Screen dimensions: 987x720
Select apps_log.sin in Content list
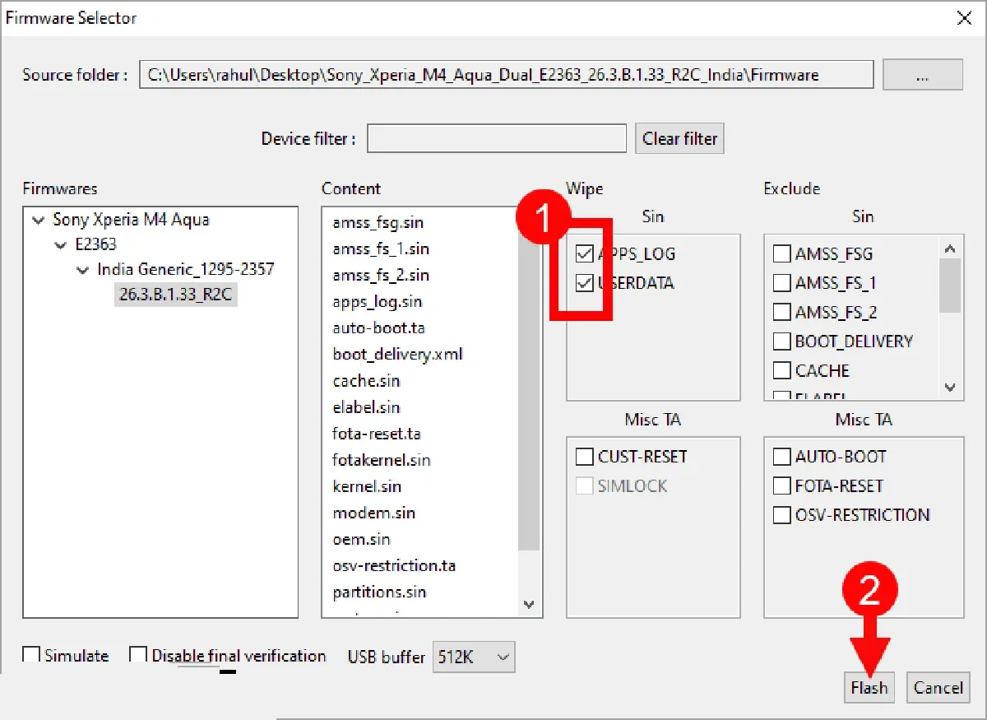coord(378,301)
